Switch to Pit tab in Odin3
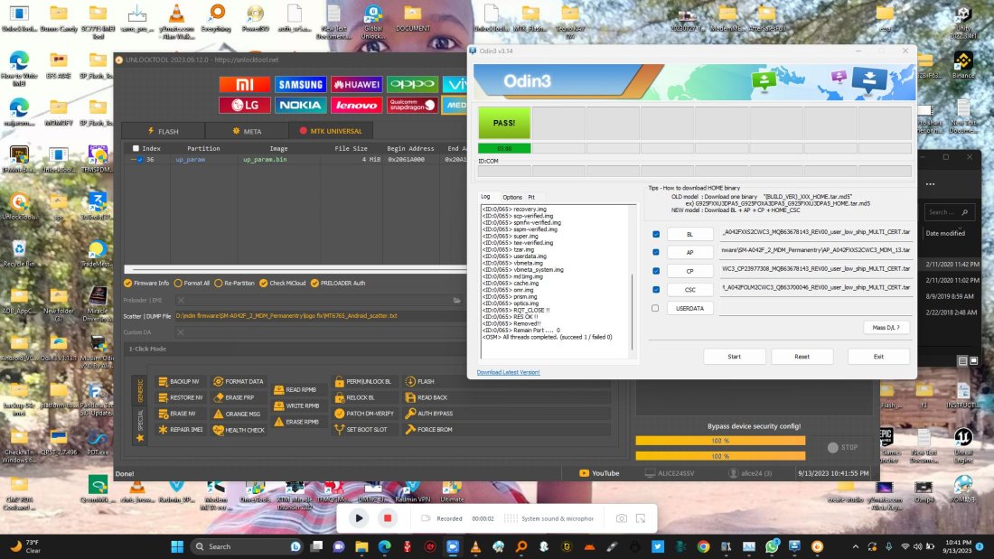994x559 pixels. (x=531, y=197)
